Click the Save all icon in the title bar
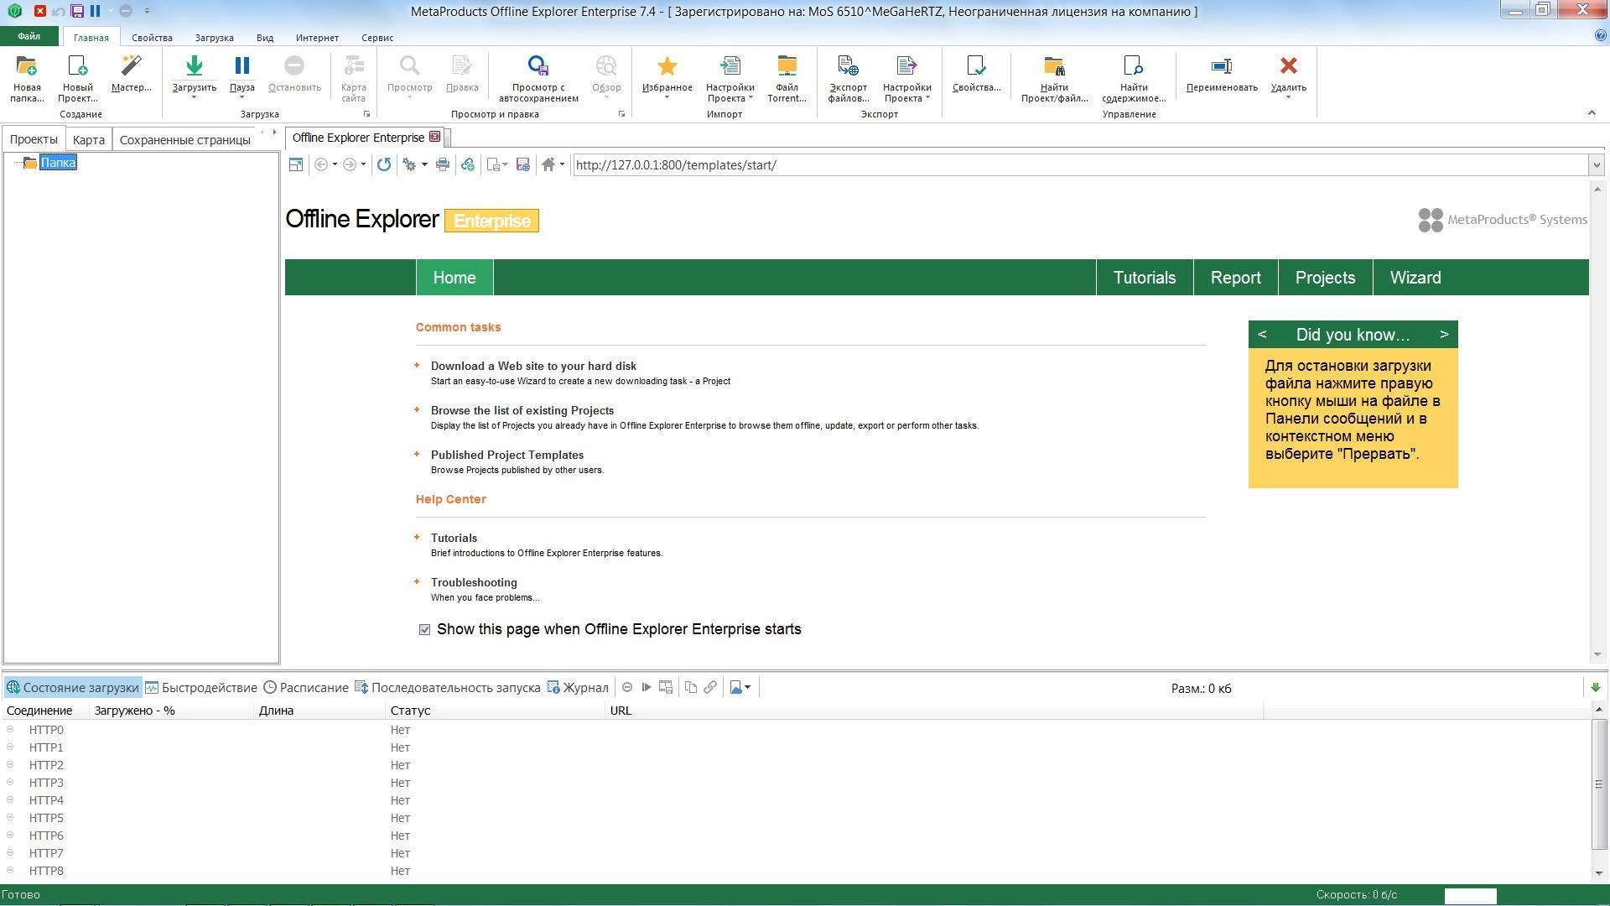 tap(77, 11)
